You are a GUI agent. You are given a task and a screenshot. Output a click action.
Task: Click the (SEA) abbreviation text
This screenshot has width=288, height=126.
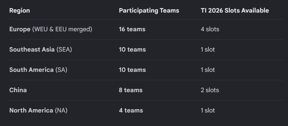64,50
